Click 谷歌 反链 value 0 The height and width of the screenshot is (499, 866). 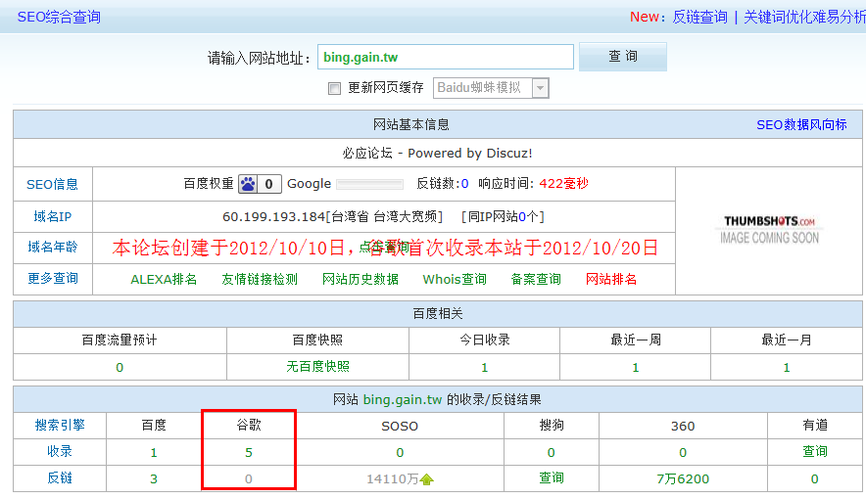tap(249, 479)
